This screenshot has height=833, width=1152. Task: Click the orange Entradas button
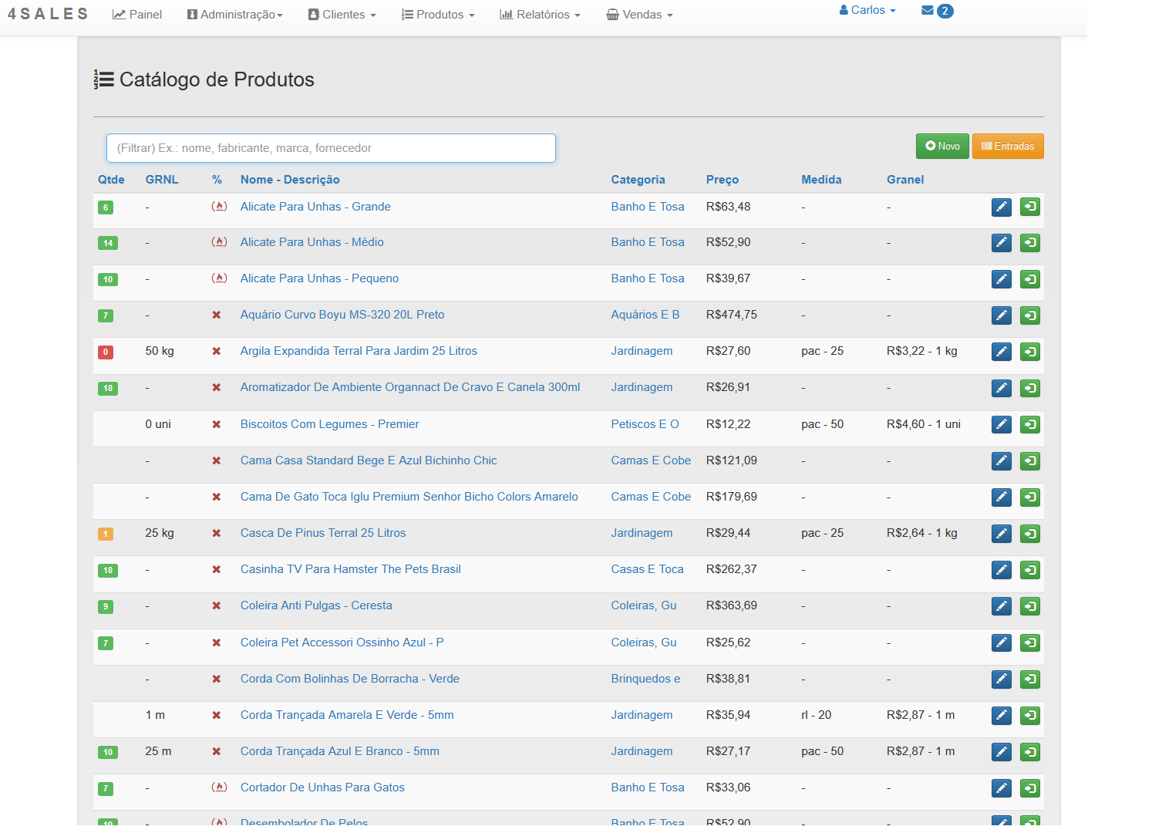(1007, 147)
